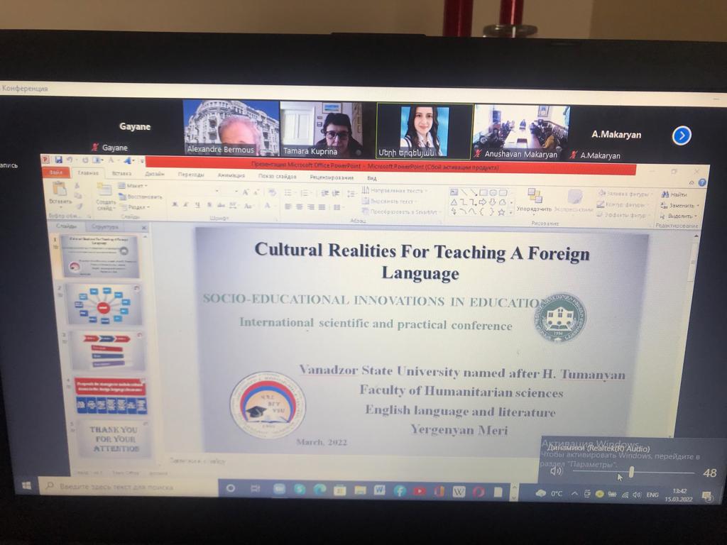Open the Заливка фигуры (Shape Fill) dropdown

pyautogui.click(x=625, y=194)
